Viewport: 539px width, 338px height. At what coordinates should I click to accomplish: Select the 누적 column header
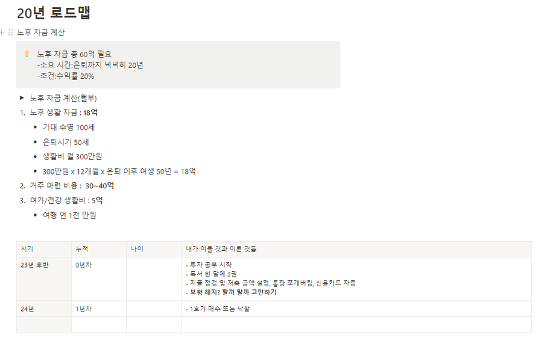pos(99,249)
